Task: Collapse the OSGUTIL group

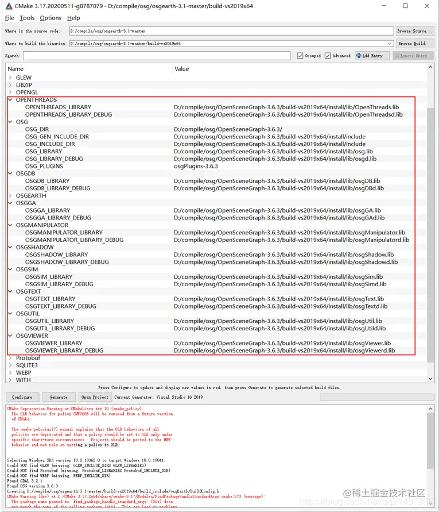Action: [10, 314]
